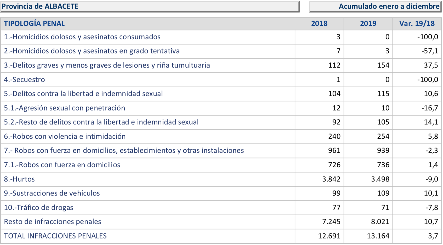Click the Resto de infracciones penales label
Viewport: 443px width, 245px height.
point(52,222)
